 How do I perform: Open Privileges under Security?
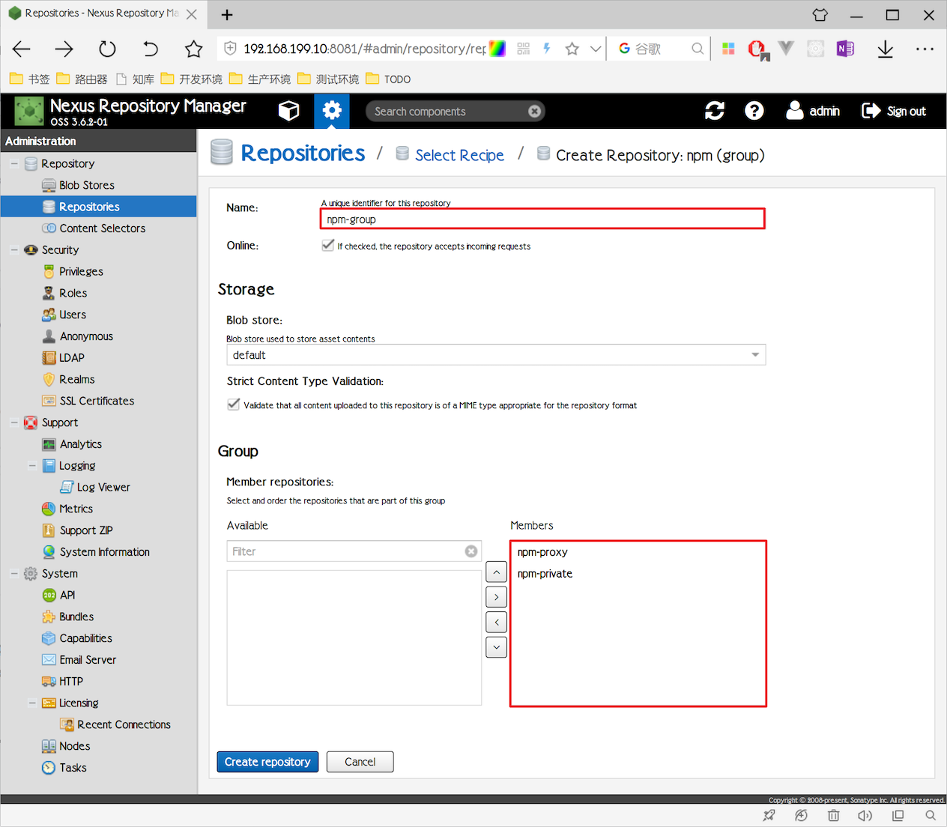click(81, 271)
